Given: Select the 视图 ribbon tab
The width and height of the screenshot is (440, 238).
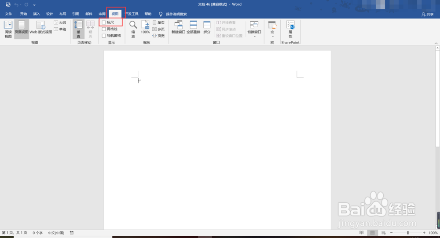Looking at the screenshot, I should tap(115, 14).
